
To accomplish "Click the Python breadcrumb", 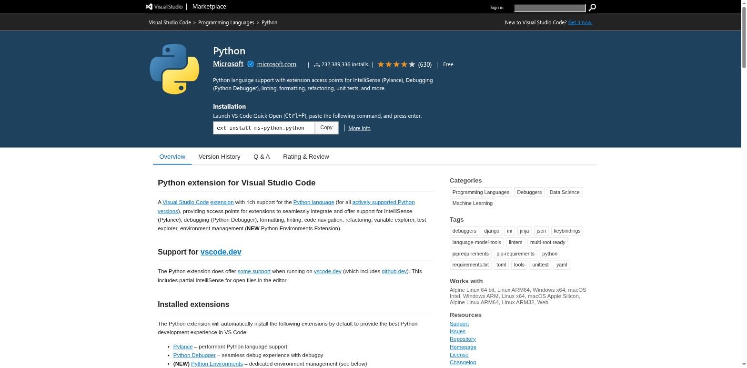I will coord(269,22).
